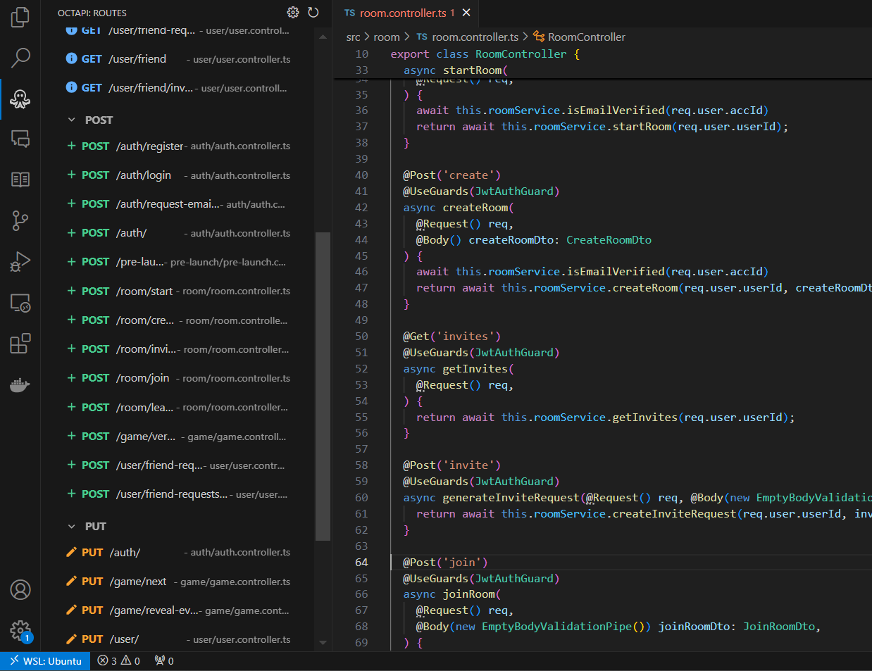The width and height of the screenshot is (872, 671).
Task: Click the src breadcrumb segment
Action: (x=353, y=37)
